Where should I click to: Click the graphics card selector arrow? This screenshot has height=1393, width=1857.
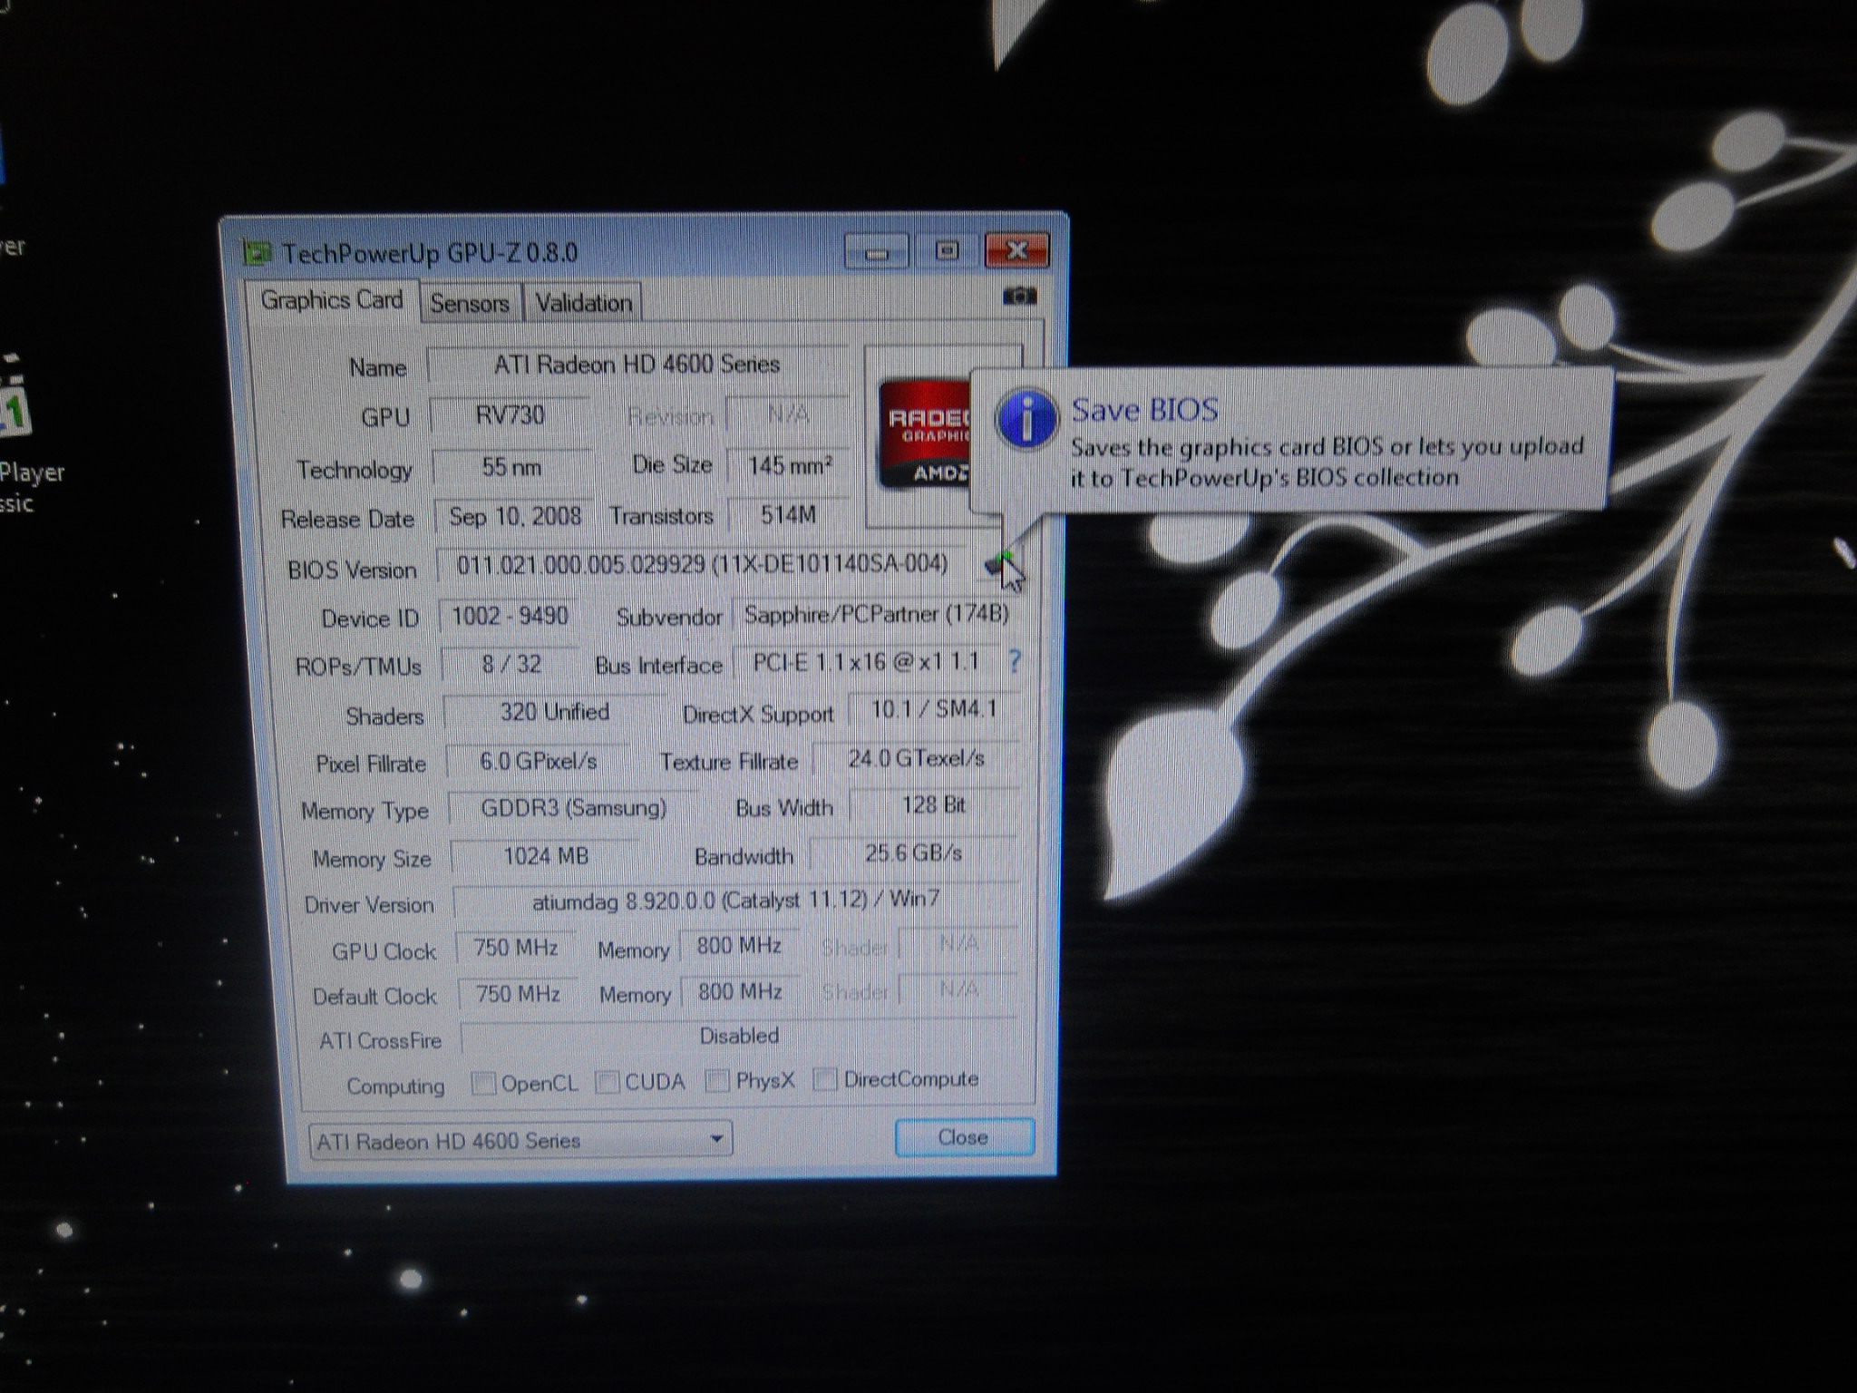716,1138
